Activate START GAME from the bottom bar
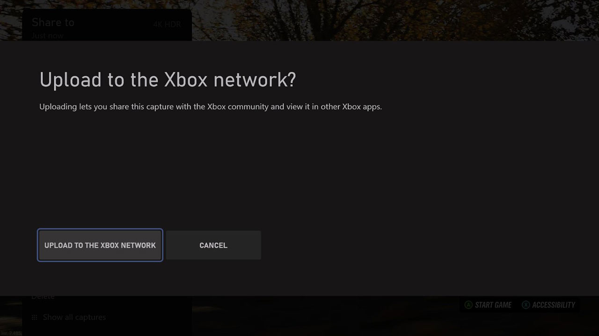Viewport: 599px width, 336px height. point(492,305)
